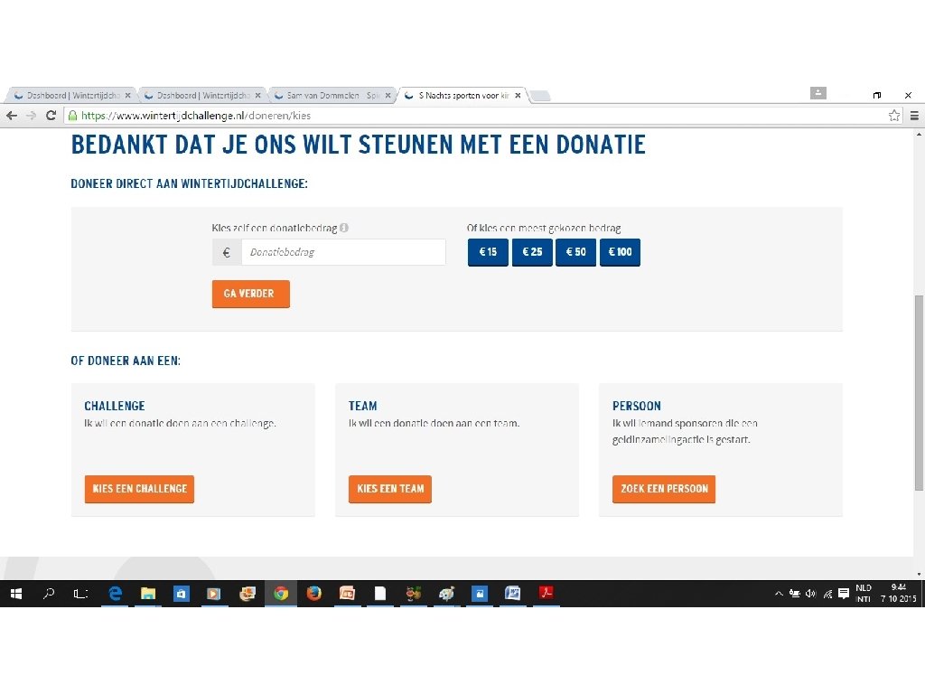Open Adobe Reader taskbar icon
The width and height of the screenshot is (925, 694).
point(547,593)
